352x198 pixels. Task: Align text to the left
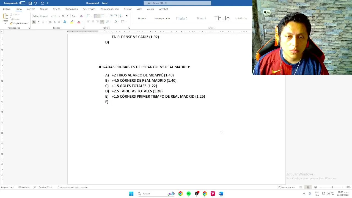[x=88, y=22]
